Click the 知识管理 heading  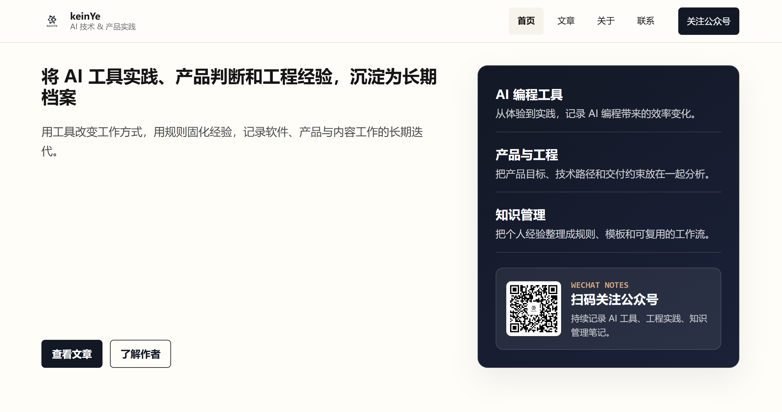pos(520,215)
